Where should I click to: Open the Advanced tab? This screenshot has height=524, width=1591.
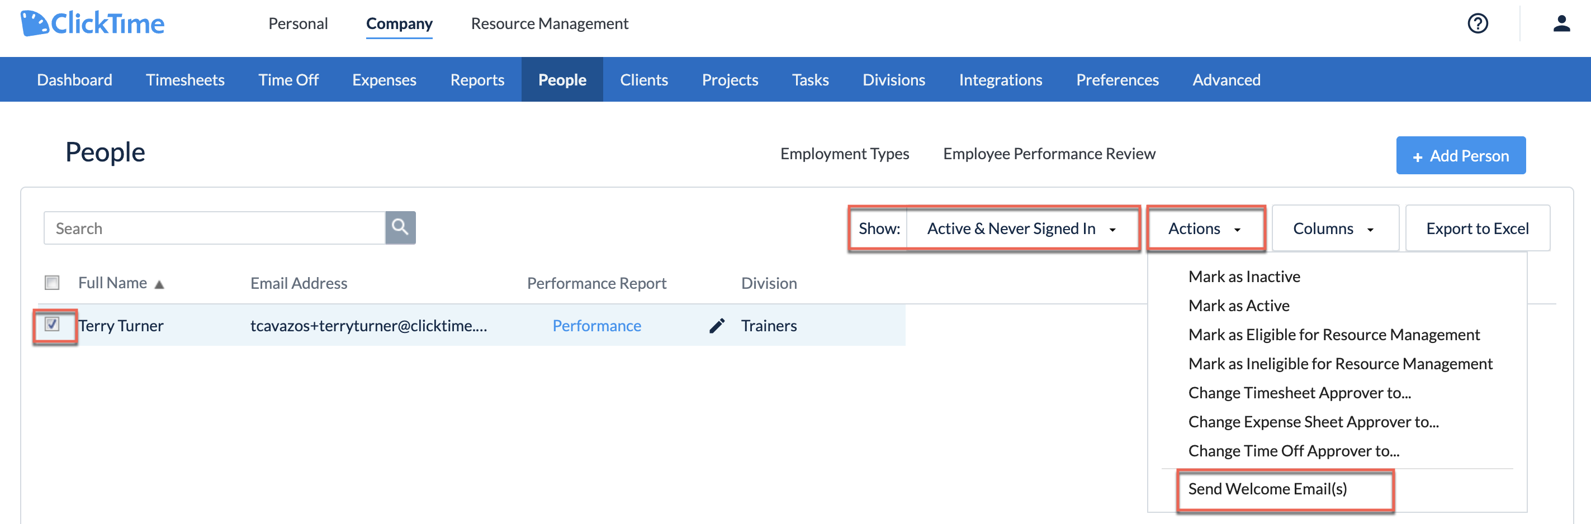click(x=1227, y=80)
